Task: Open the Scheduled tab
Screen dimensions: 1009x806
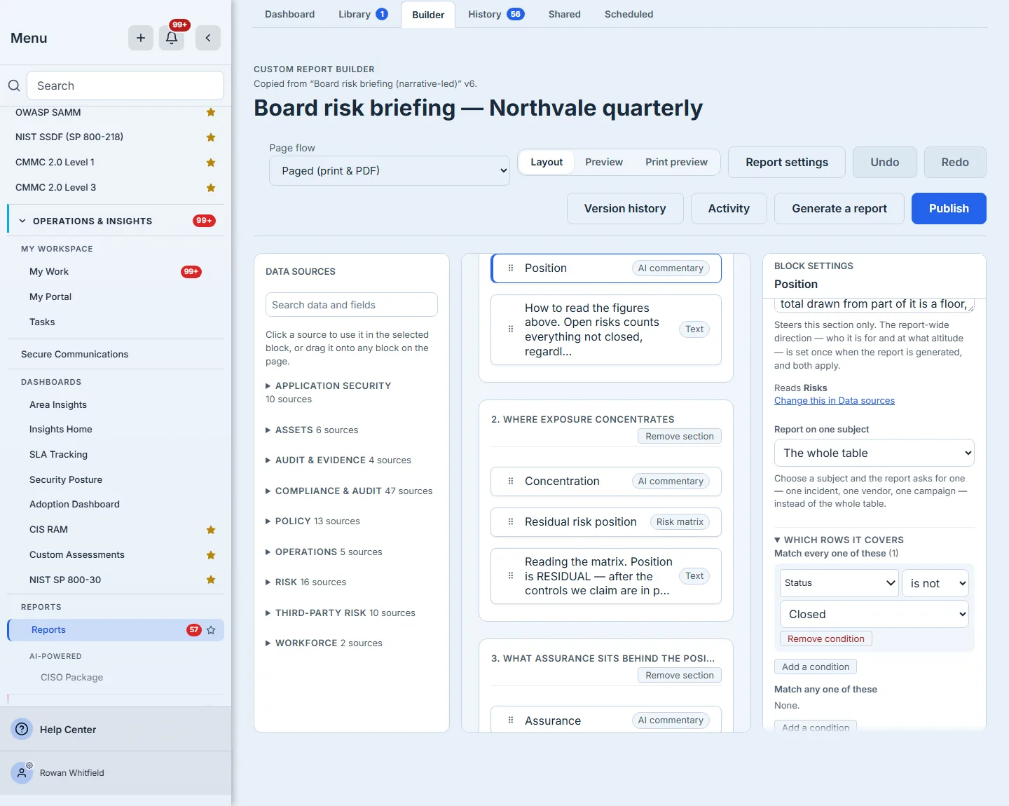Action: click(x=629, y=14)
